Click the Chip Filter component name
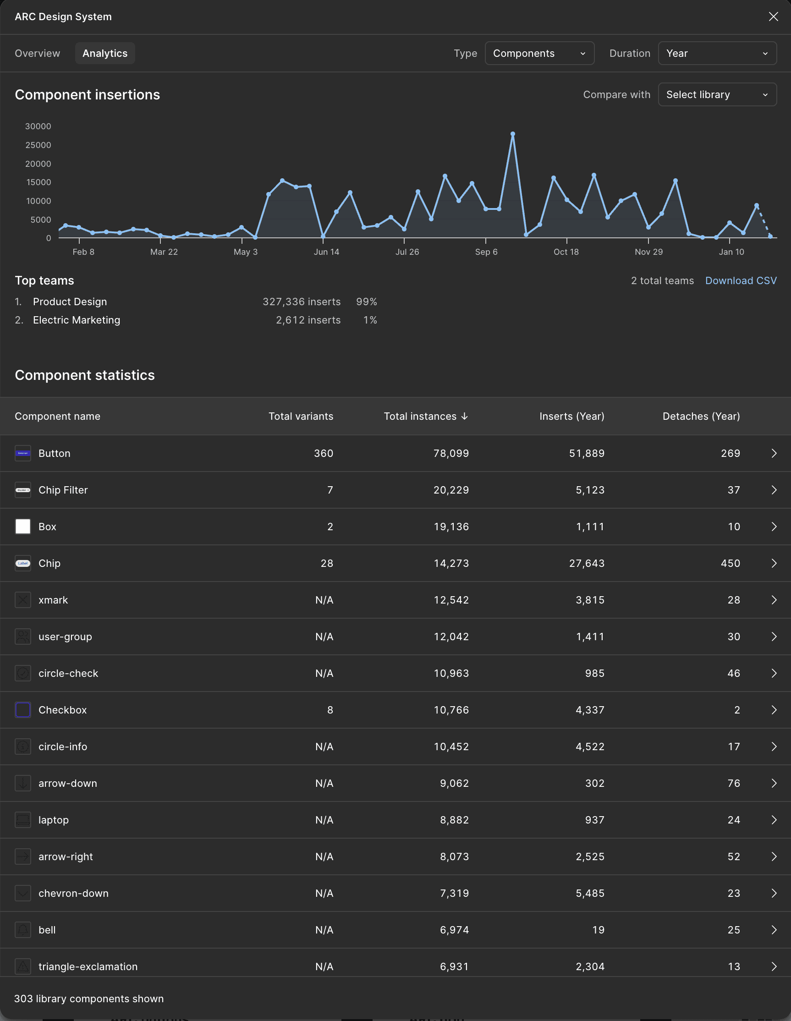Screen dimensions: 791x1021 coord(63,490)
